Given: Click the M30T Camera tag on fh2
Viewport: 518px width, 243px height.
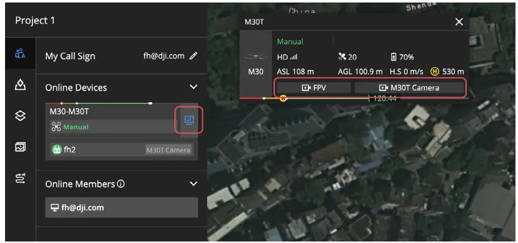Looking at the screenshot, I should pos(168,150).
